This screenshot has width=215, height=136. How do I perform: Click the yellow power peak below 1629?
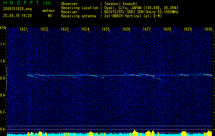[x=184, y=133]
